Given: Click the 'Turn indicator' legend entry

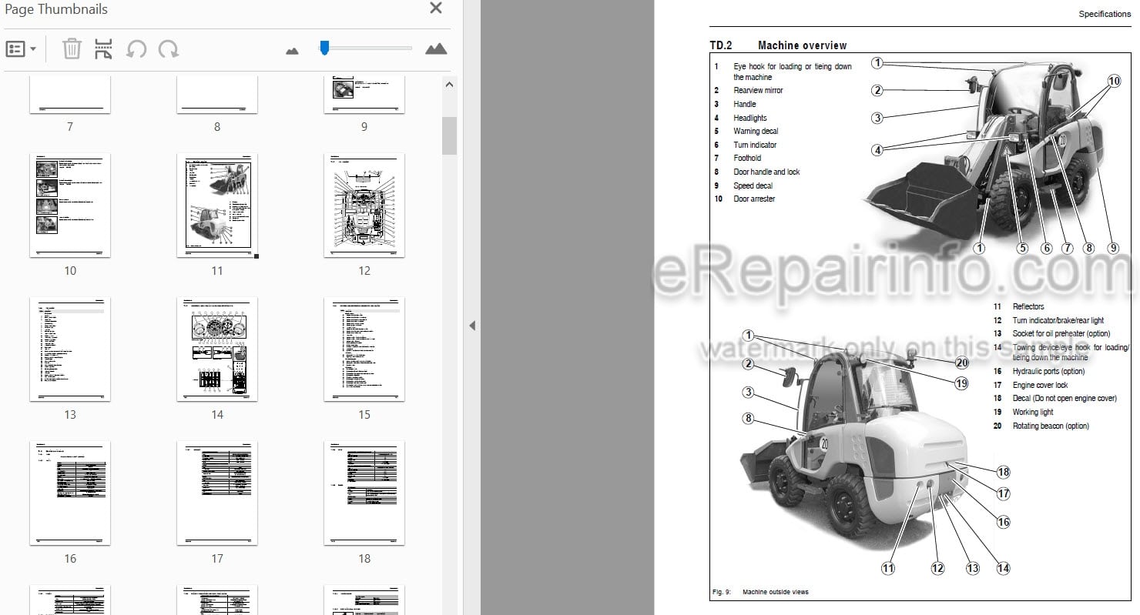Looking at the screenshot, I should [755, 145].
